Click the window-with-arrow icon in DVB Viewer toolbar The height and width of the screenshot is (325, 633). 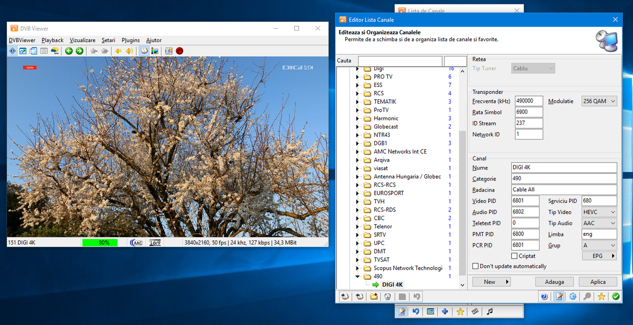[23, 51]
